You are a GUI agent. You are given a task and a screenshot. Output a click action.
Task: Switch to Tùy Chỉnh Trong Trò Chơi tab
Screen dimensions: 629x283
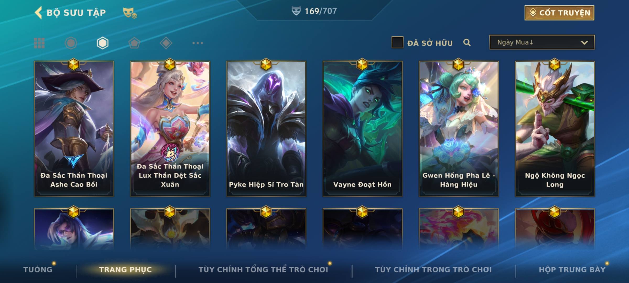433,269
